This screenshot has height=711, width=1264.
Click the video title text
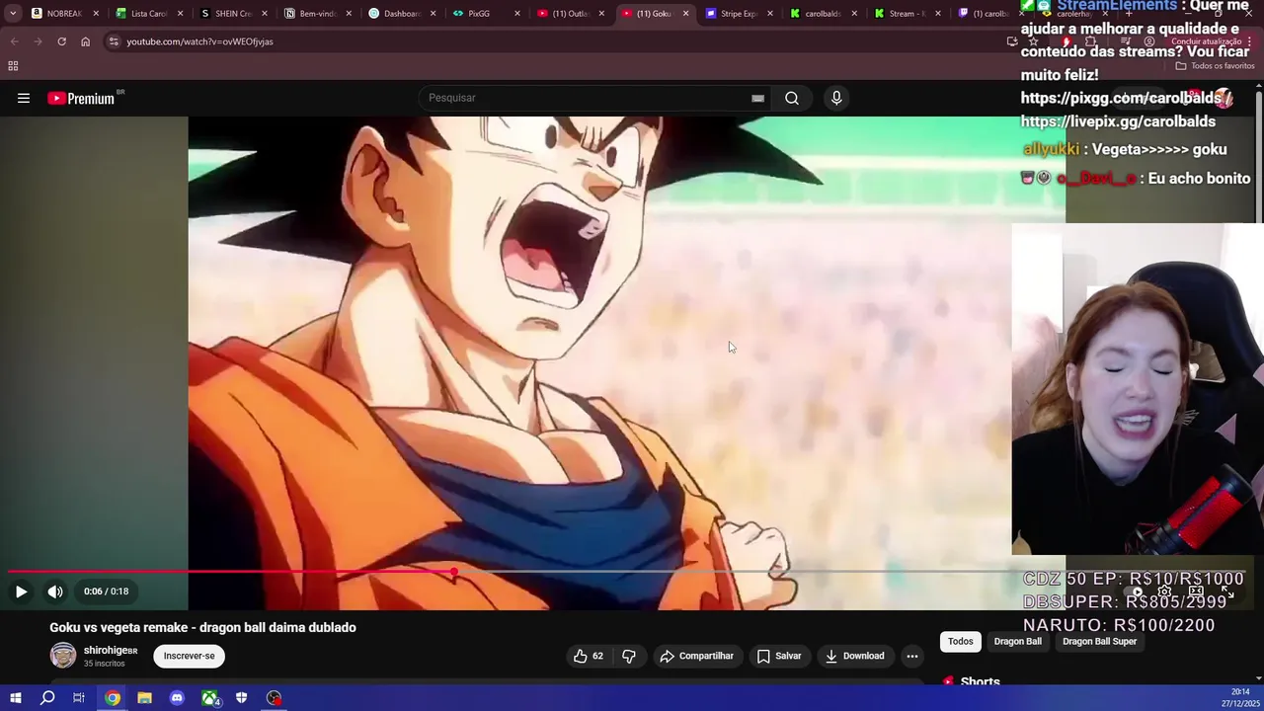202,627
